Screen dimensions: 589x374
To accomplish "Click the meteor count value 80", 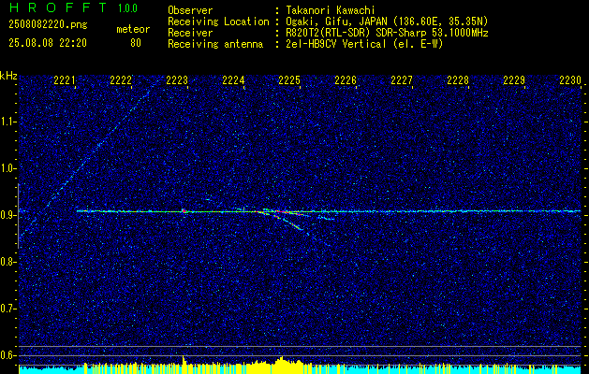I will (x=136, y=43).
